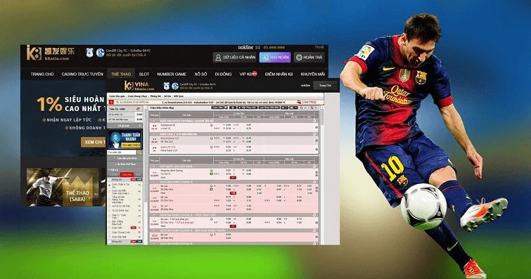Collapse the Giải Liga 1 U19 Indonesia league
The image size is (531, 279).
tap(154, 134)
